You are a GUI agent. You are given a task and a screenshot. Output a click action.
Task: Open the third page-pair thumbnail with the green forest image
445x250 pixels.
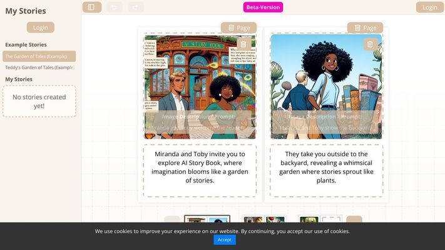320,219
